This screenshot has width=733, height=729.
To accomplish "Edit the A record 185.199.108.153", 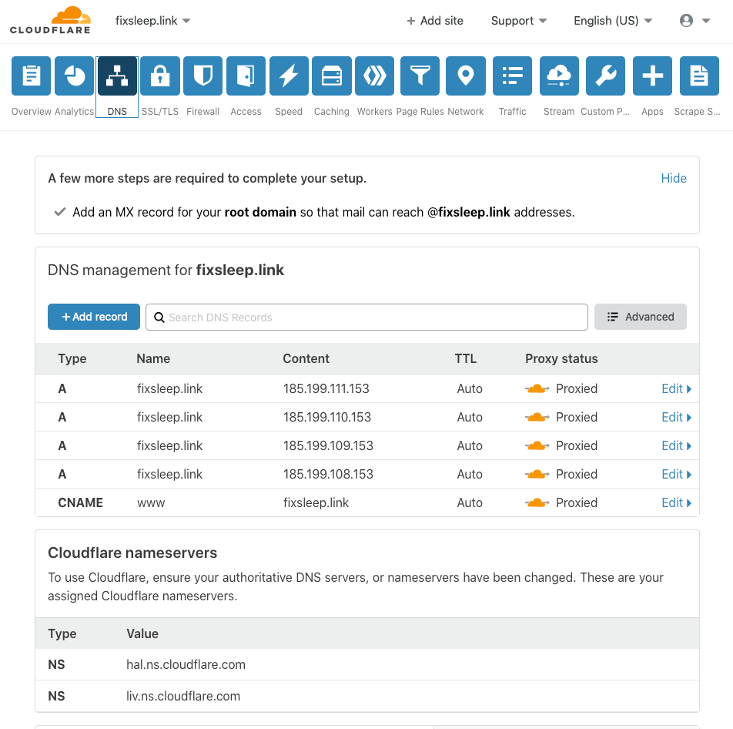I will point(677,475).
